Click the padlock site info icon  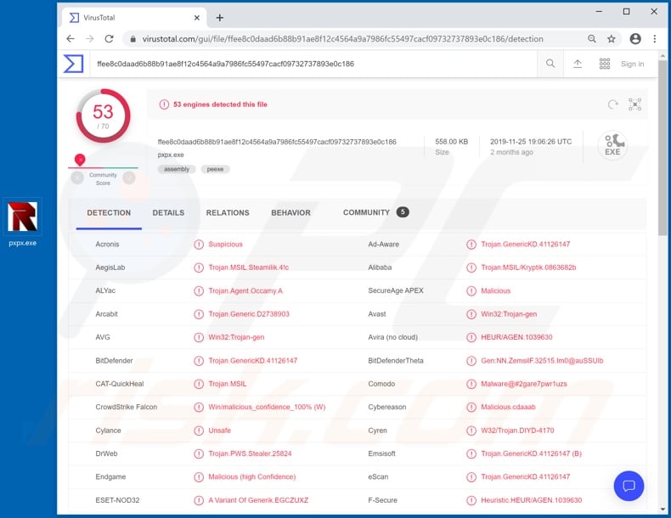[x=133, y=39]
